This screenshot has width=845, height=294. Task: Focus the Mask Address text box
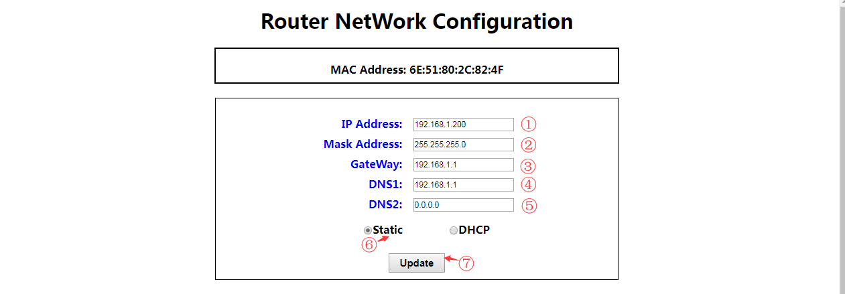click(x=463, y=145)
